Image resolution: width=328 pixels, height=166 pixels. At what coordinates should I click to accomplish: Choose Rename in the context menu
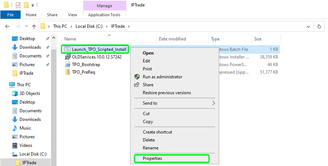point(150,148)
